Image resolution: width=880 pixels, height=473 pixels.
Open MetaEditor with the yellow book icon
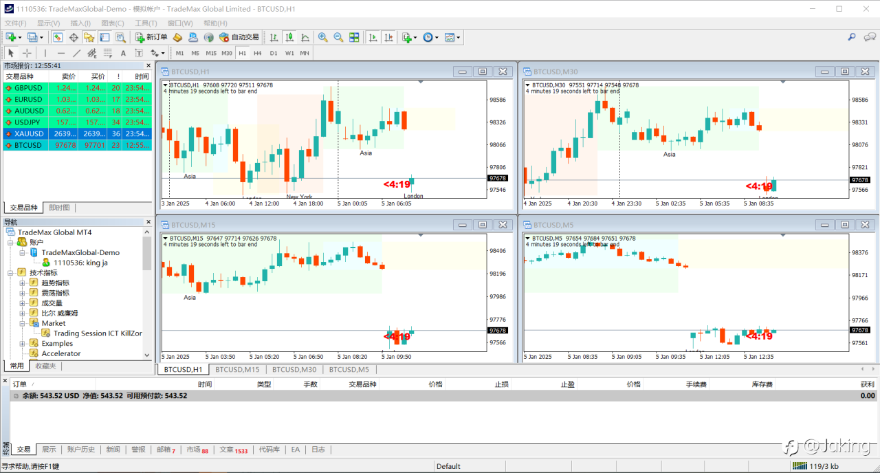pyautogui.click(x=177, y=37)
